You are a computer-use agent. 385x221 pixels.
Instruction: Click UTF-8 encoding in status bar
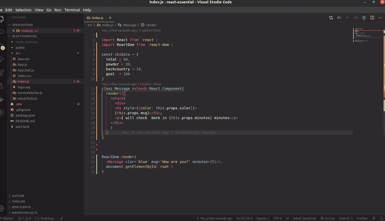coord(277,218)
